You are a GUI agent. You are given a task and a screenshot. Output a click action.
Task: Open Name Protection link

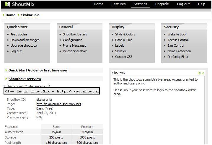(x=179, y=51)
